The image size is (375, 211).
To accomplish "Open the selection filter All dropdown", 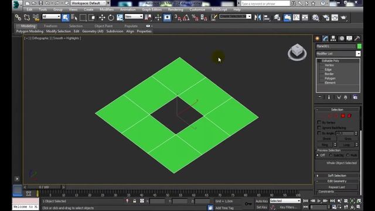I will coord(51,16).
